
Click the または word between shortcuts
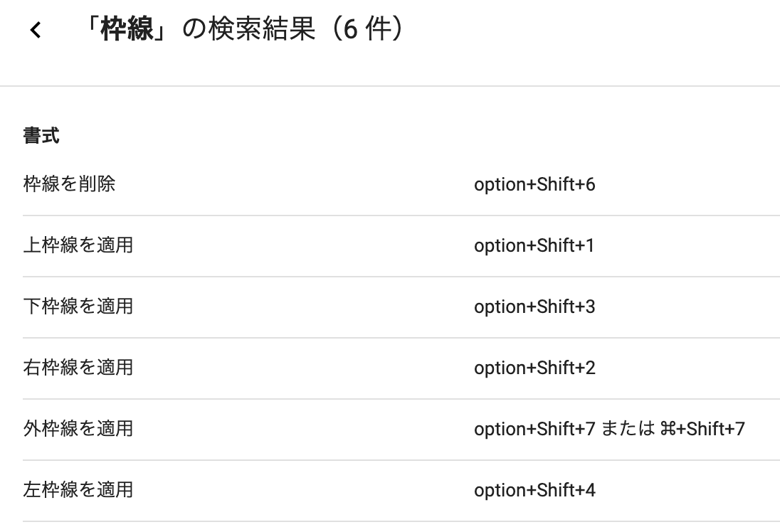628,429
